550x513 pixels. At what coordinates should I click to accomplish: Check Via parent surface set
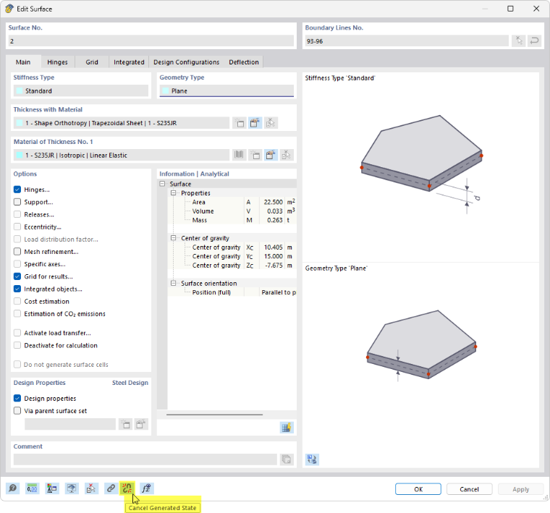[17, 411]
